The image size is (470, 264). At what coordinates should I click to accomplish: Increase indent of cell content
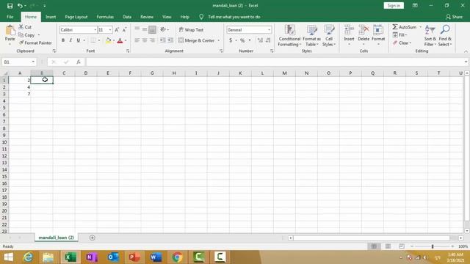tap(170, 40)
